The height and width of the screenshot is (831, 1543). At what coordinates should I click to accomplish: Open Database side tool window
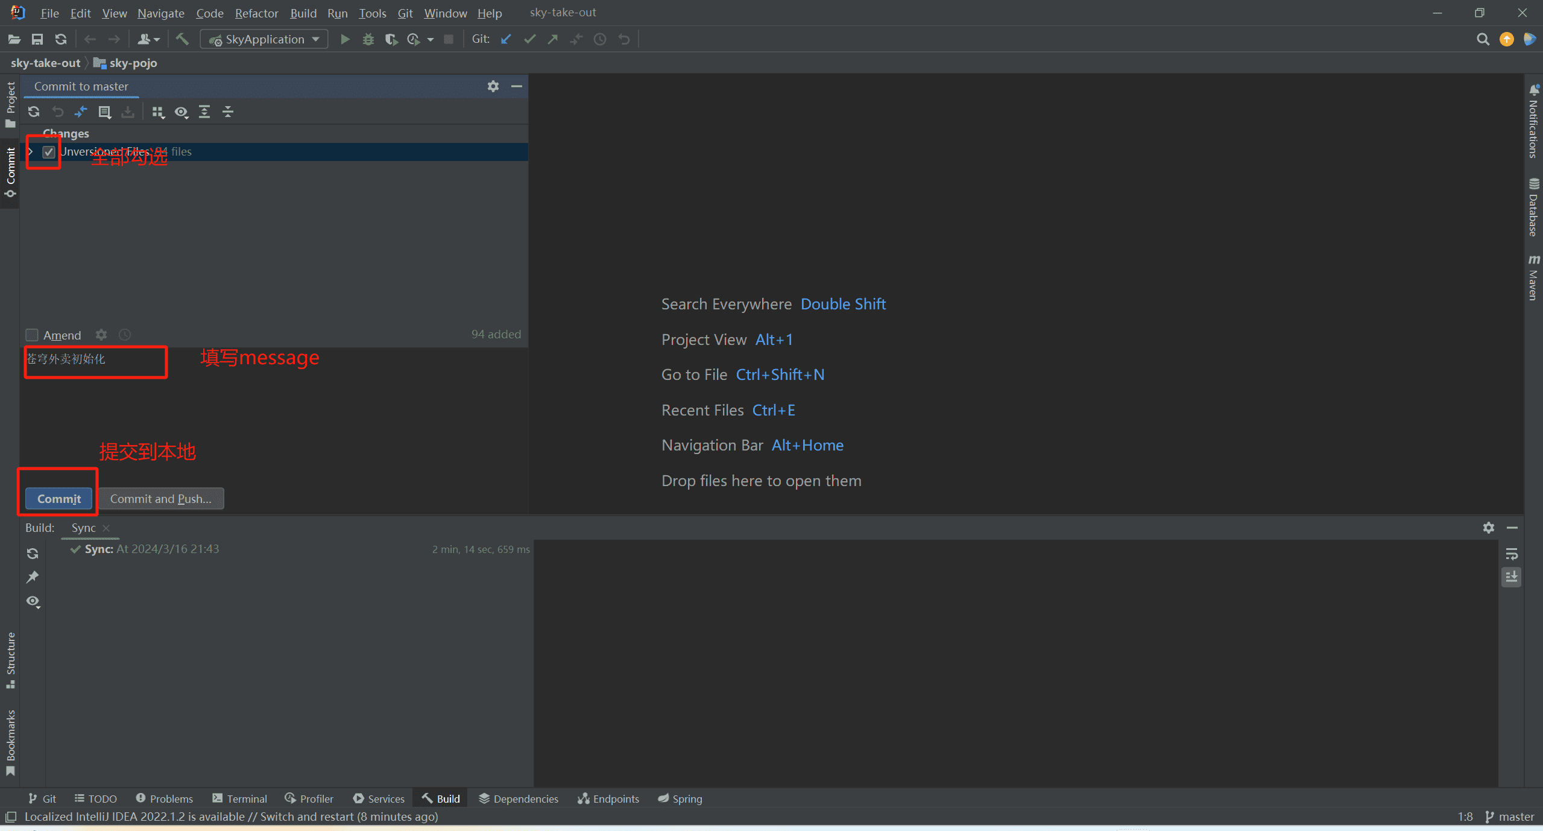click(1533, 207)
